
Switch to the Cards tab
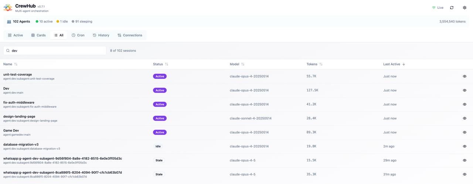click(x=38, y=35)
